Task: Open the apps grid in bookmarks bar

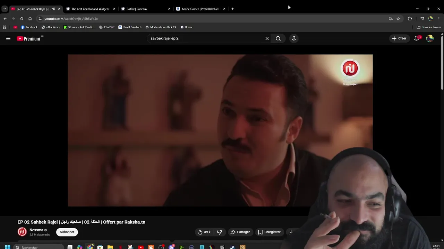Action: pyautogui.click(x=5, y=27)
